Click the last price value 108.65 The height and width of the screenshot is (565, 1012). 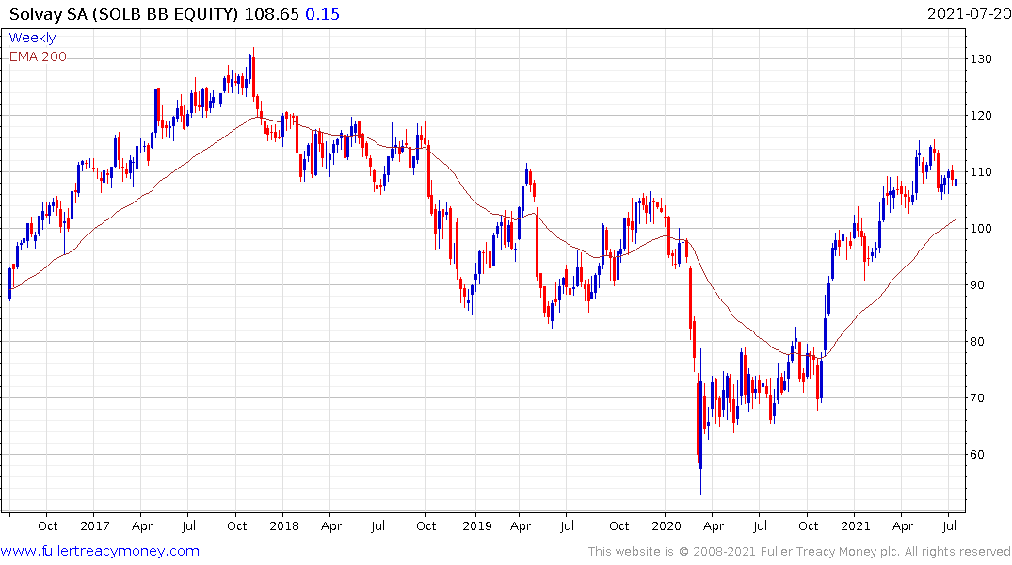272,14
